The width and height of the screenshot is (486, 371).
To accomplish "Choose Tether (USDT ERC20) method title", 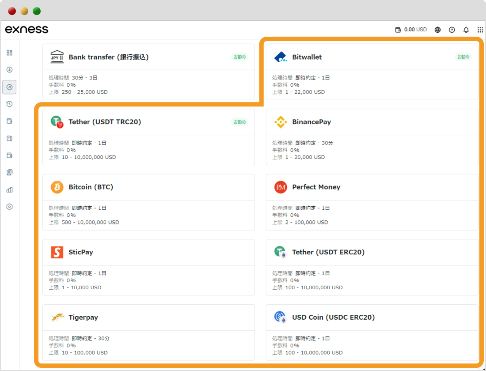I will coord(328,252).
